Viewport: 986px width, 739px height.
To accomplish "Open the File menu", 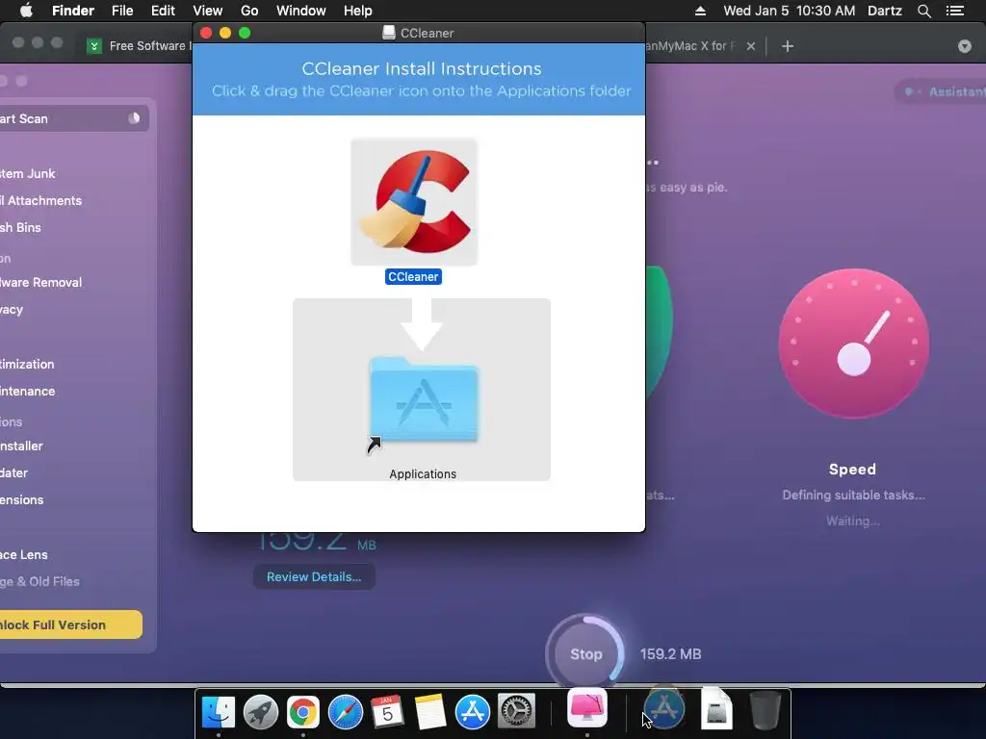I will 122,11.
